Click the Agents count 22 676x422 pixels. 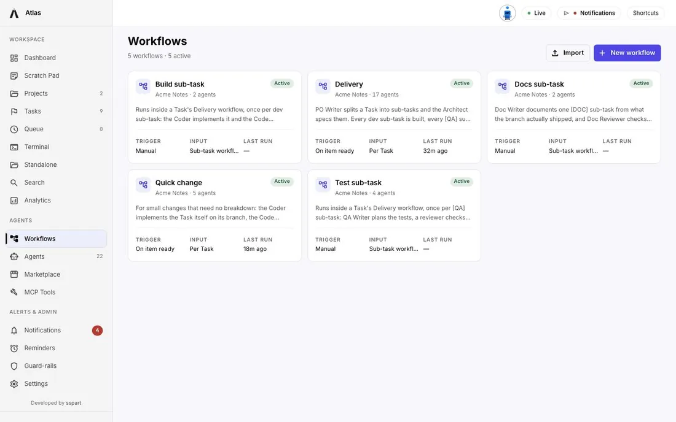click(x=100, y=256)
